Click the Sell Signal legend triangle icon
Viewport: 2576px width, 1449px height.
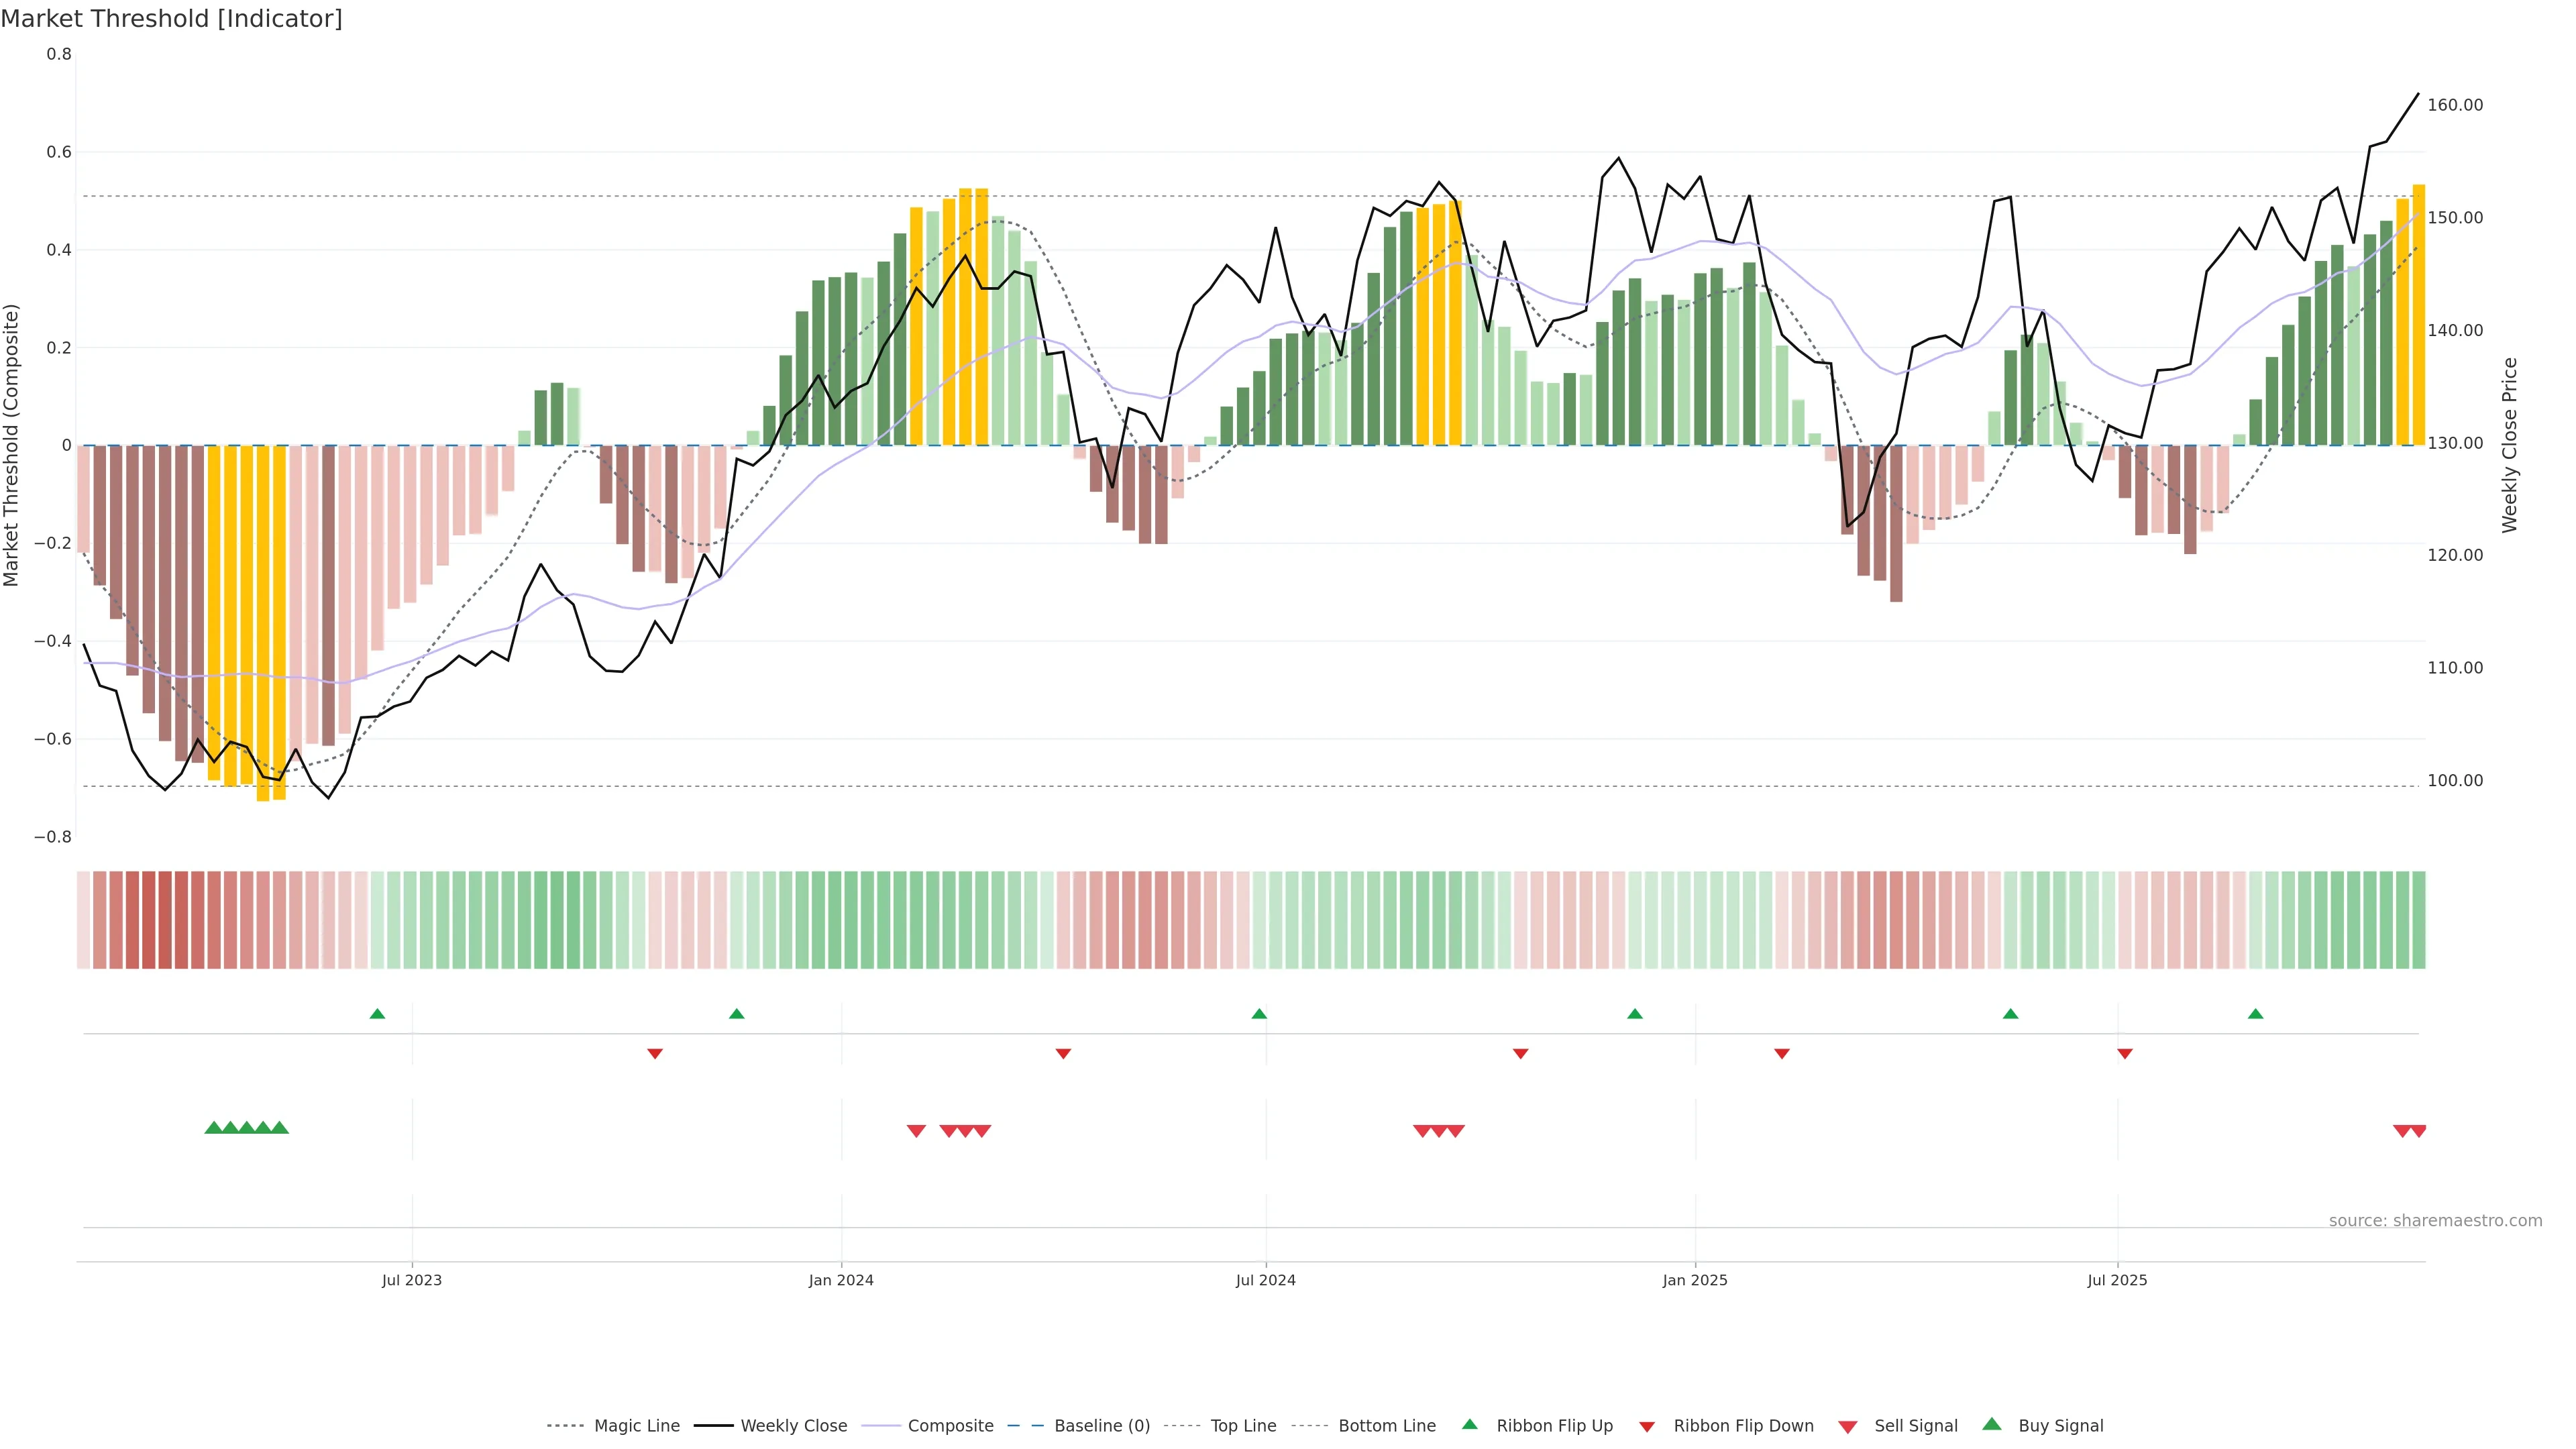coord(1847,1427)
